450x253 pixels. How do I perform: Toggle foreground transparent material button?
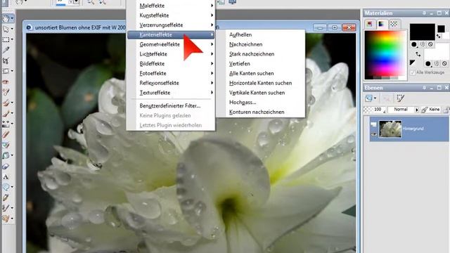[x=430, y=44]
